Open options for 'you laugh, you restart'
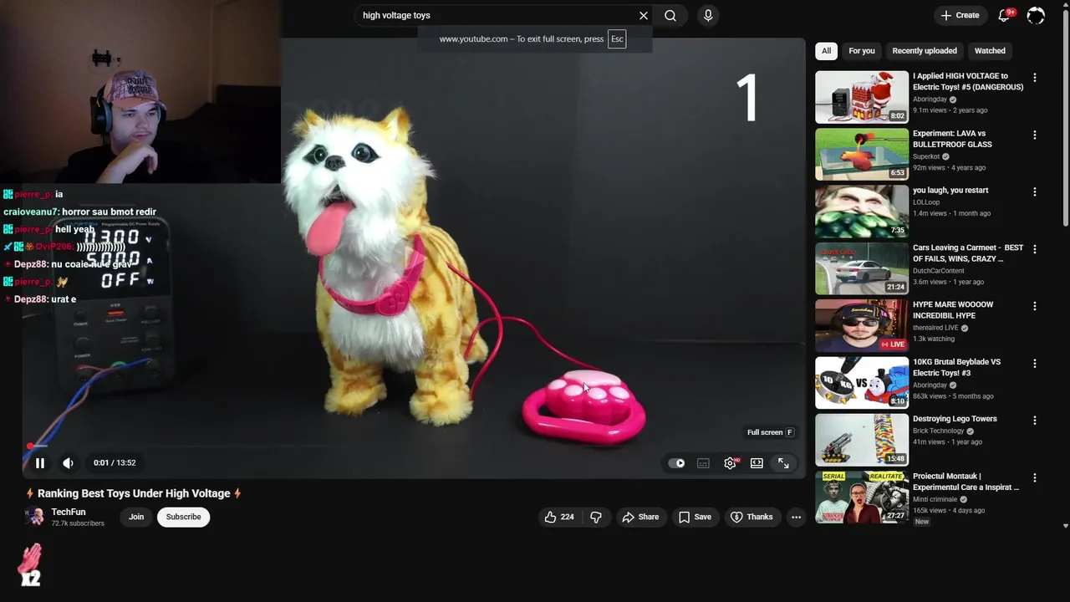1070x602 pixels. click(1035, 191)
